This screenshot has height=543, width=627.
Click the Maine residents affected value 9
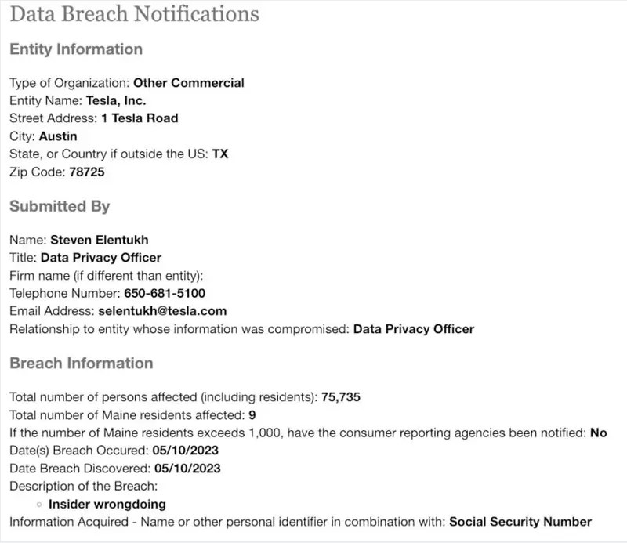click(251, 415)
